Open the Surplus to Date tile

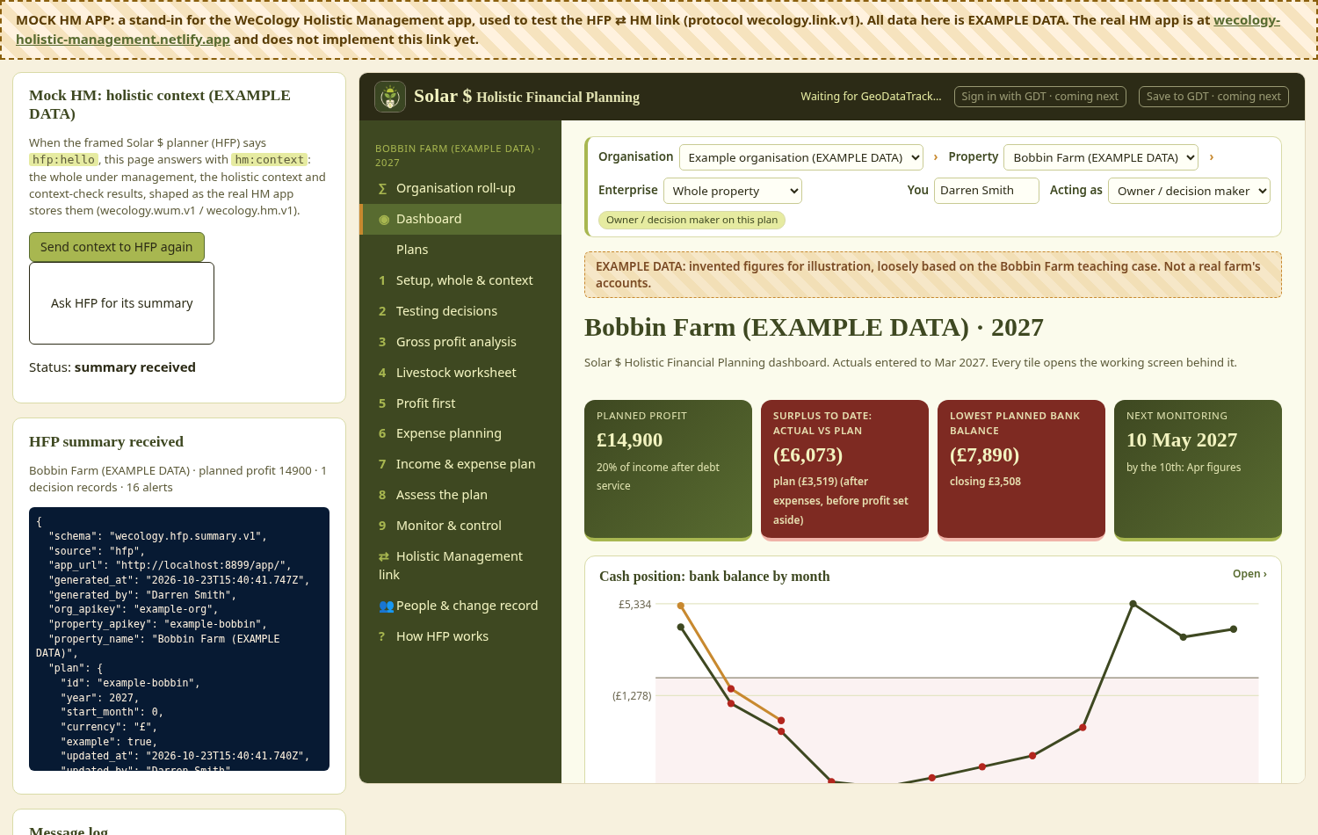[845, 469]
